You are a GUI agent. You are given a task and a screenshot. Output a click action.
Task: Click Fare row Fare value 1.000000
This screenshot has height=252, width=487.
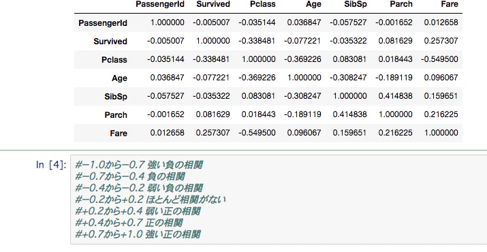pyautogui.click(x=441, y=133)
